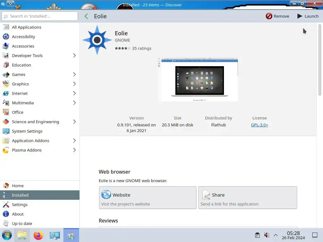The width and height of the screenshot is (323, 242).
Task: Visit the project's Website
Action: click(x=148, y=198)
